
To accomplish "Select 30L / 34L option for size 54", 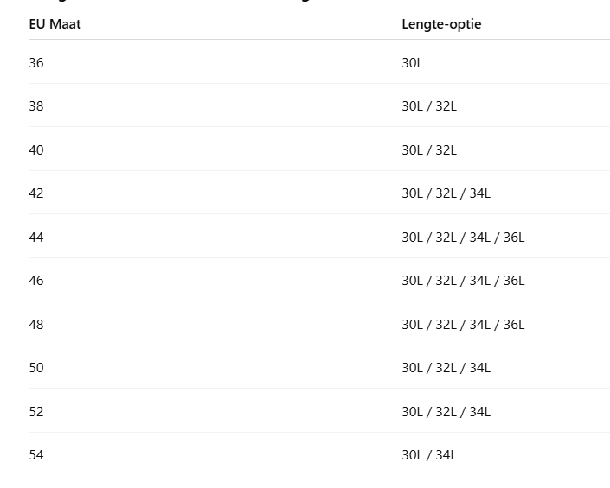I will pyautogui.click(x=429, y=454).
